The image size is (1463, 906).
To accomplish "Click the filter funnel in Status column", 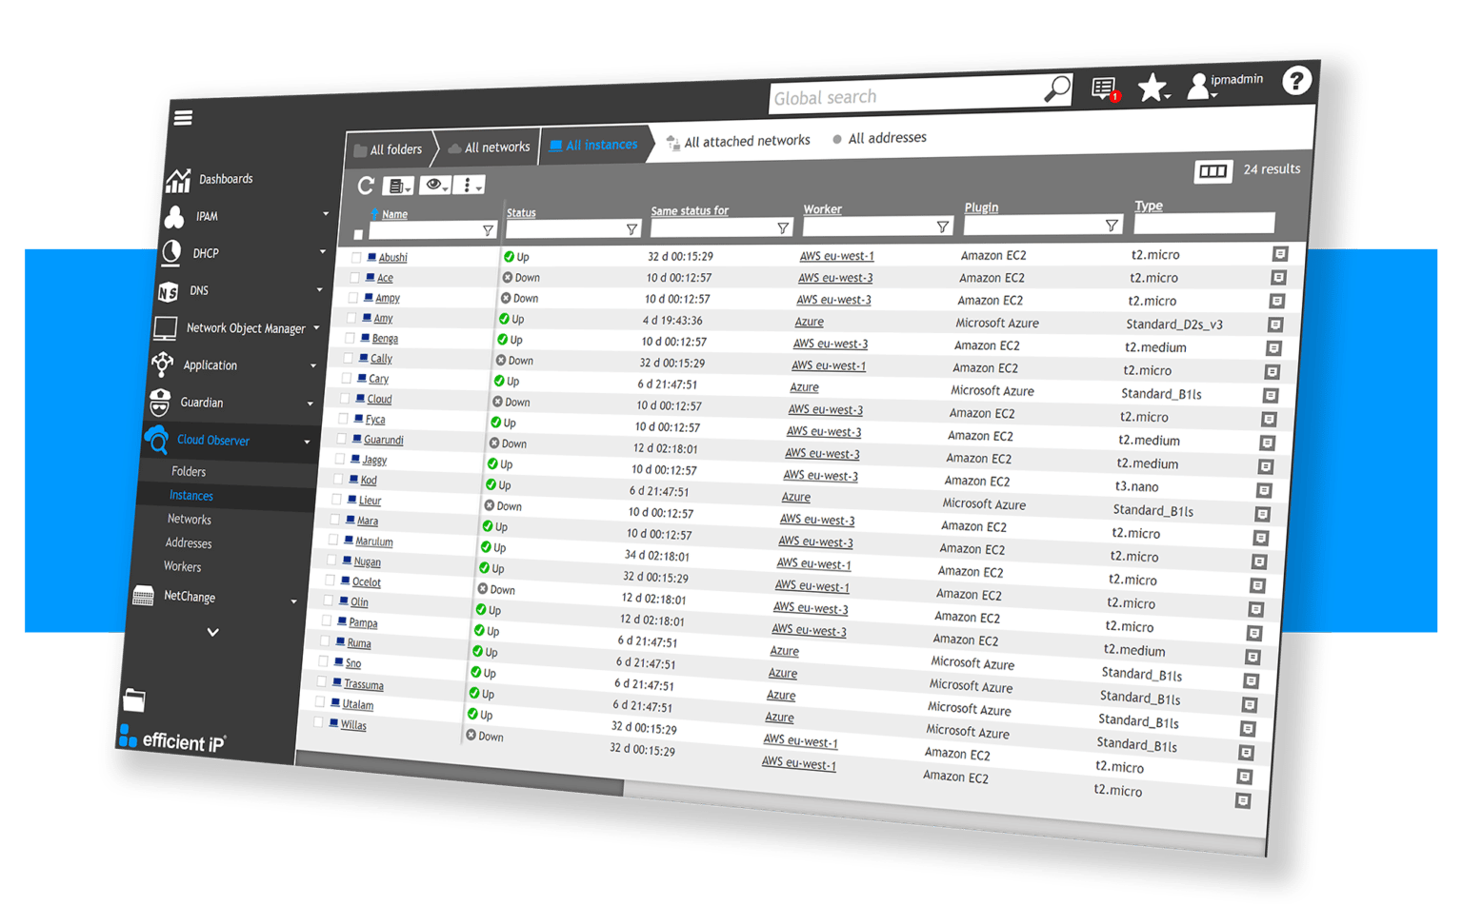I will tap(631, 229).
